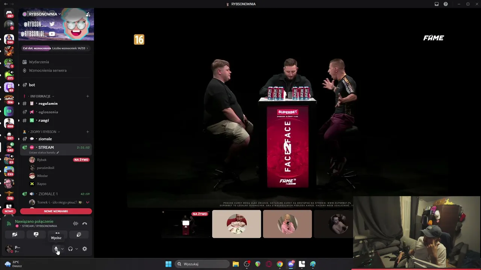Open the server with the 144 badge

[9, 38]
